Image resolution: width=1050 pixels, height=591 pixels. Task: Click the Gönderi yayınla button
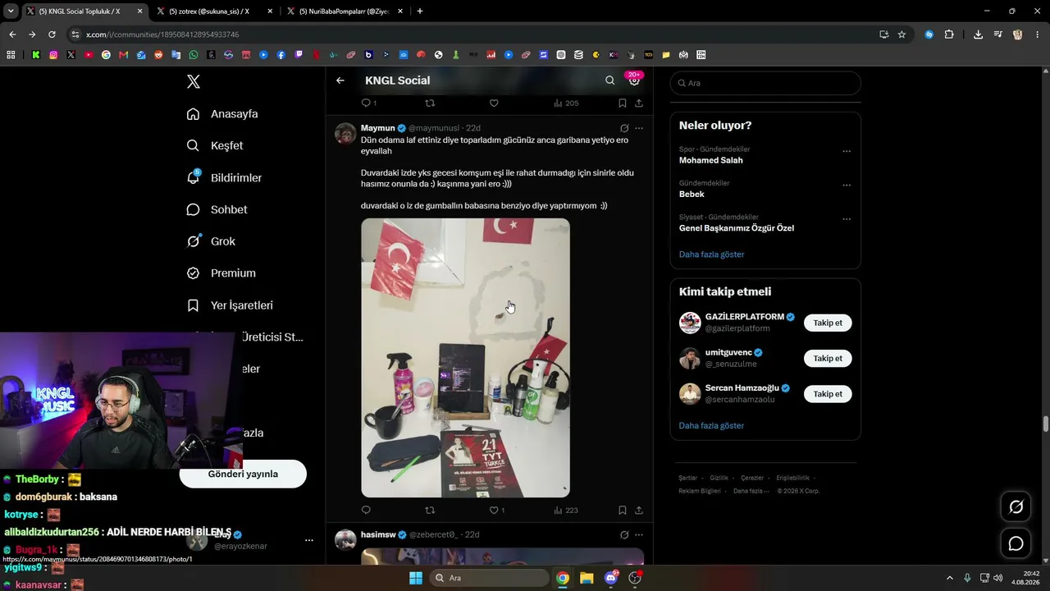pyautogui.click(x=243, y=474)
